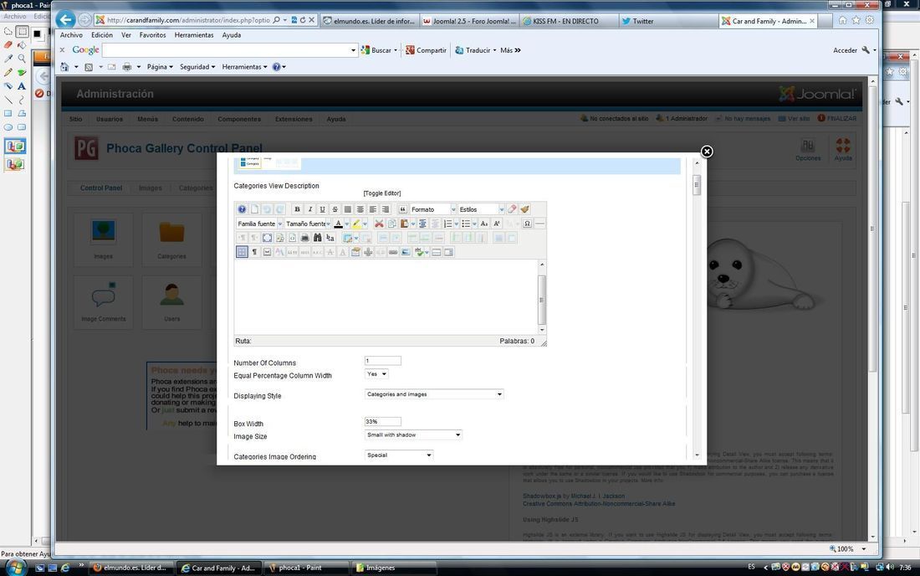Switch to elmundo.es browser tab
The width and height of the screenshot is (920, 576).
(370, 21)
